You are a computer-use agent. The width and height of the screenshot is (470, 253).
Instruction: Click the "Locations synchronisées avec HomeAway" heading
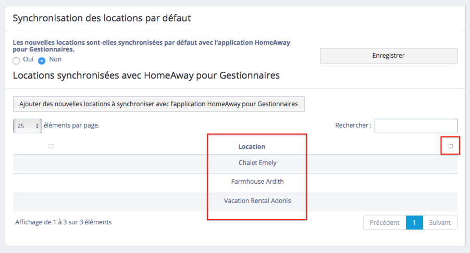pos(146,75)
